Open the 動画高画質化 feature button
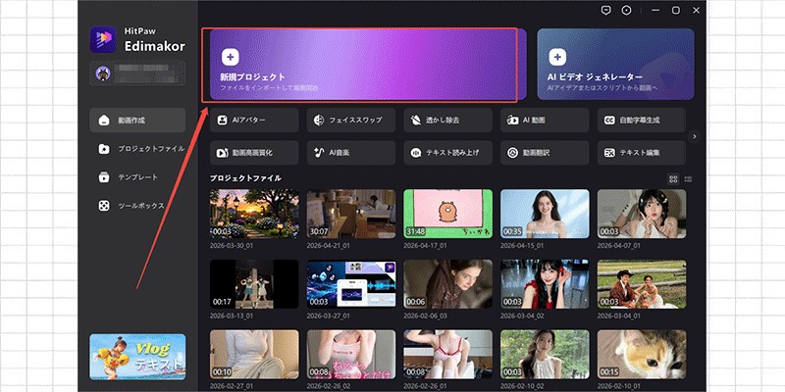The width and height of the screenshot is (785, 392). tap(254, 153)
